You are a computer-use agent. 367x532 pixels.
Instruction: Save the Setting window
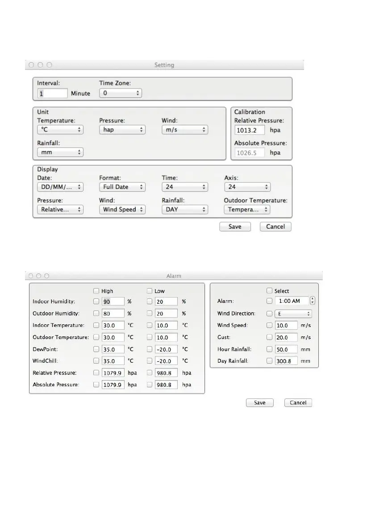click(235, 226)
